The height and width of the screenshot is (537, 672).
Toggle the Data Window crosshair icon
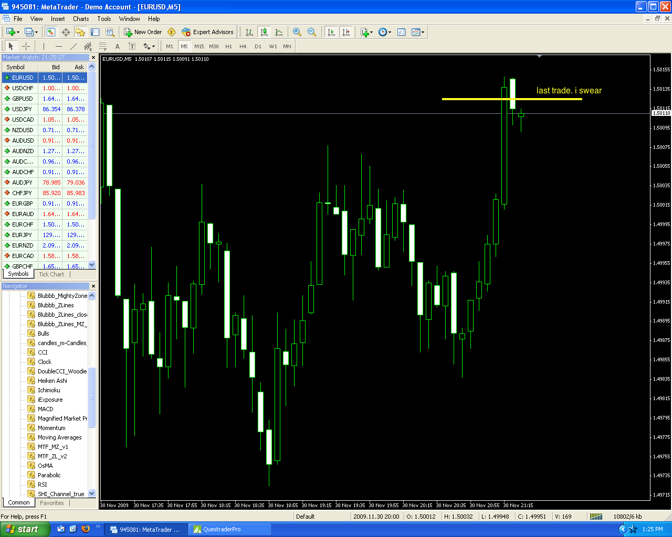(66, 32)
